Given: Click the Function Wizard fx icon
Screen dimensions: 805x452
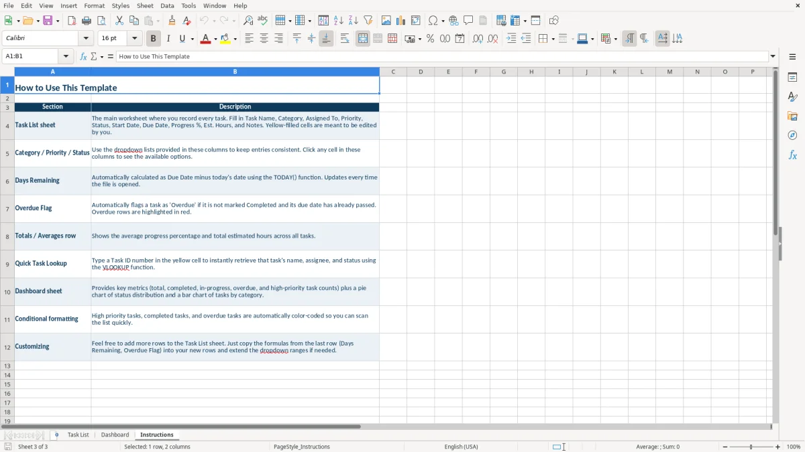Looking at the screenshot, I should pos(83,57).
